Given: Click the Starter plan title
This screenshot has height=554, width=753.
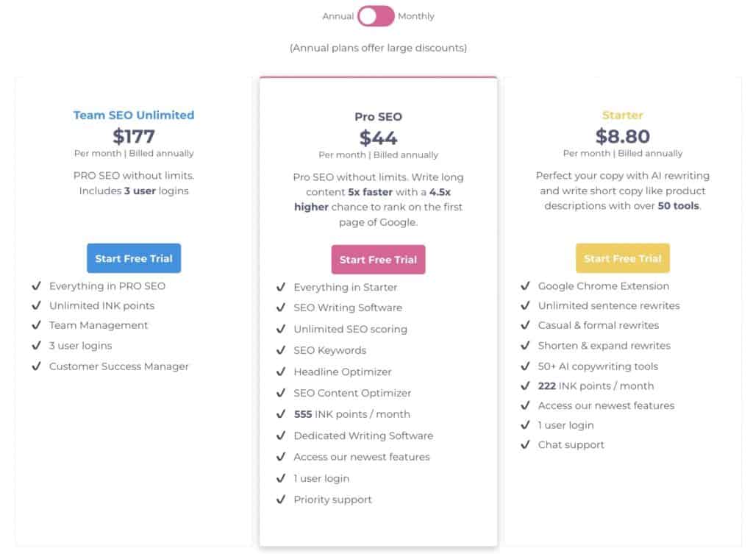Looking at the screenshot, I should 622,116.
